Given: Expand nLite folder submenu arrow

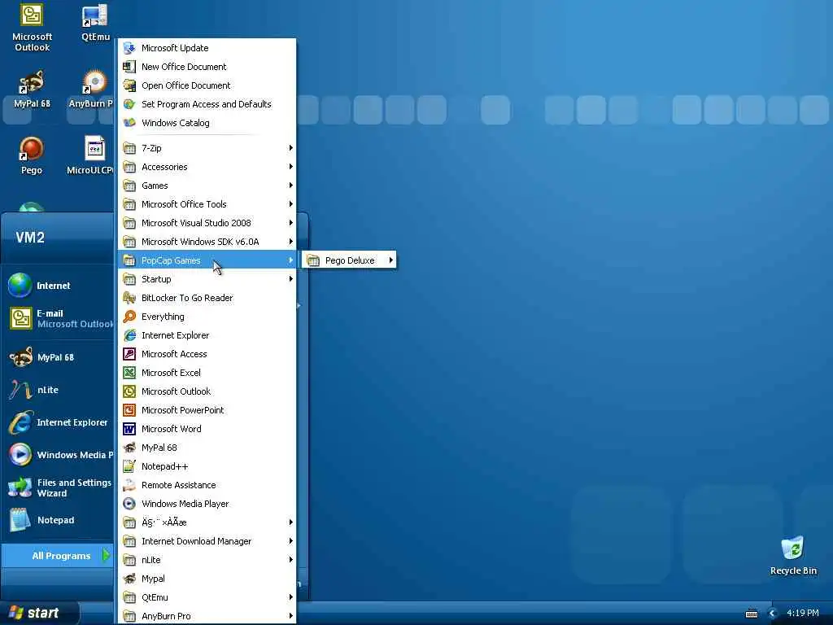Looking at the screenshot, I should tap(290, 560).
